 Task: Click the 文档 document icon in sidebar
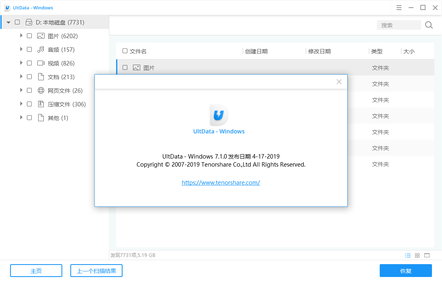pyautogui.click(x=41, y=77)
